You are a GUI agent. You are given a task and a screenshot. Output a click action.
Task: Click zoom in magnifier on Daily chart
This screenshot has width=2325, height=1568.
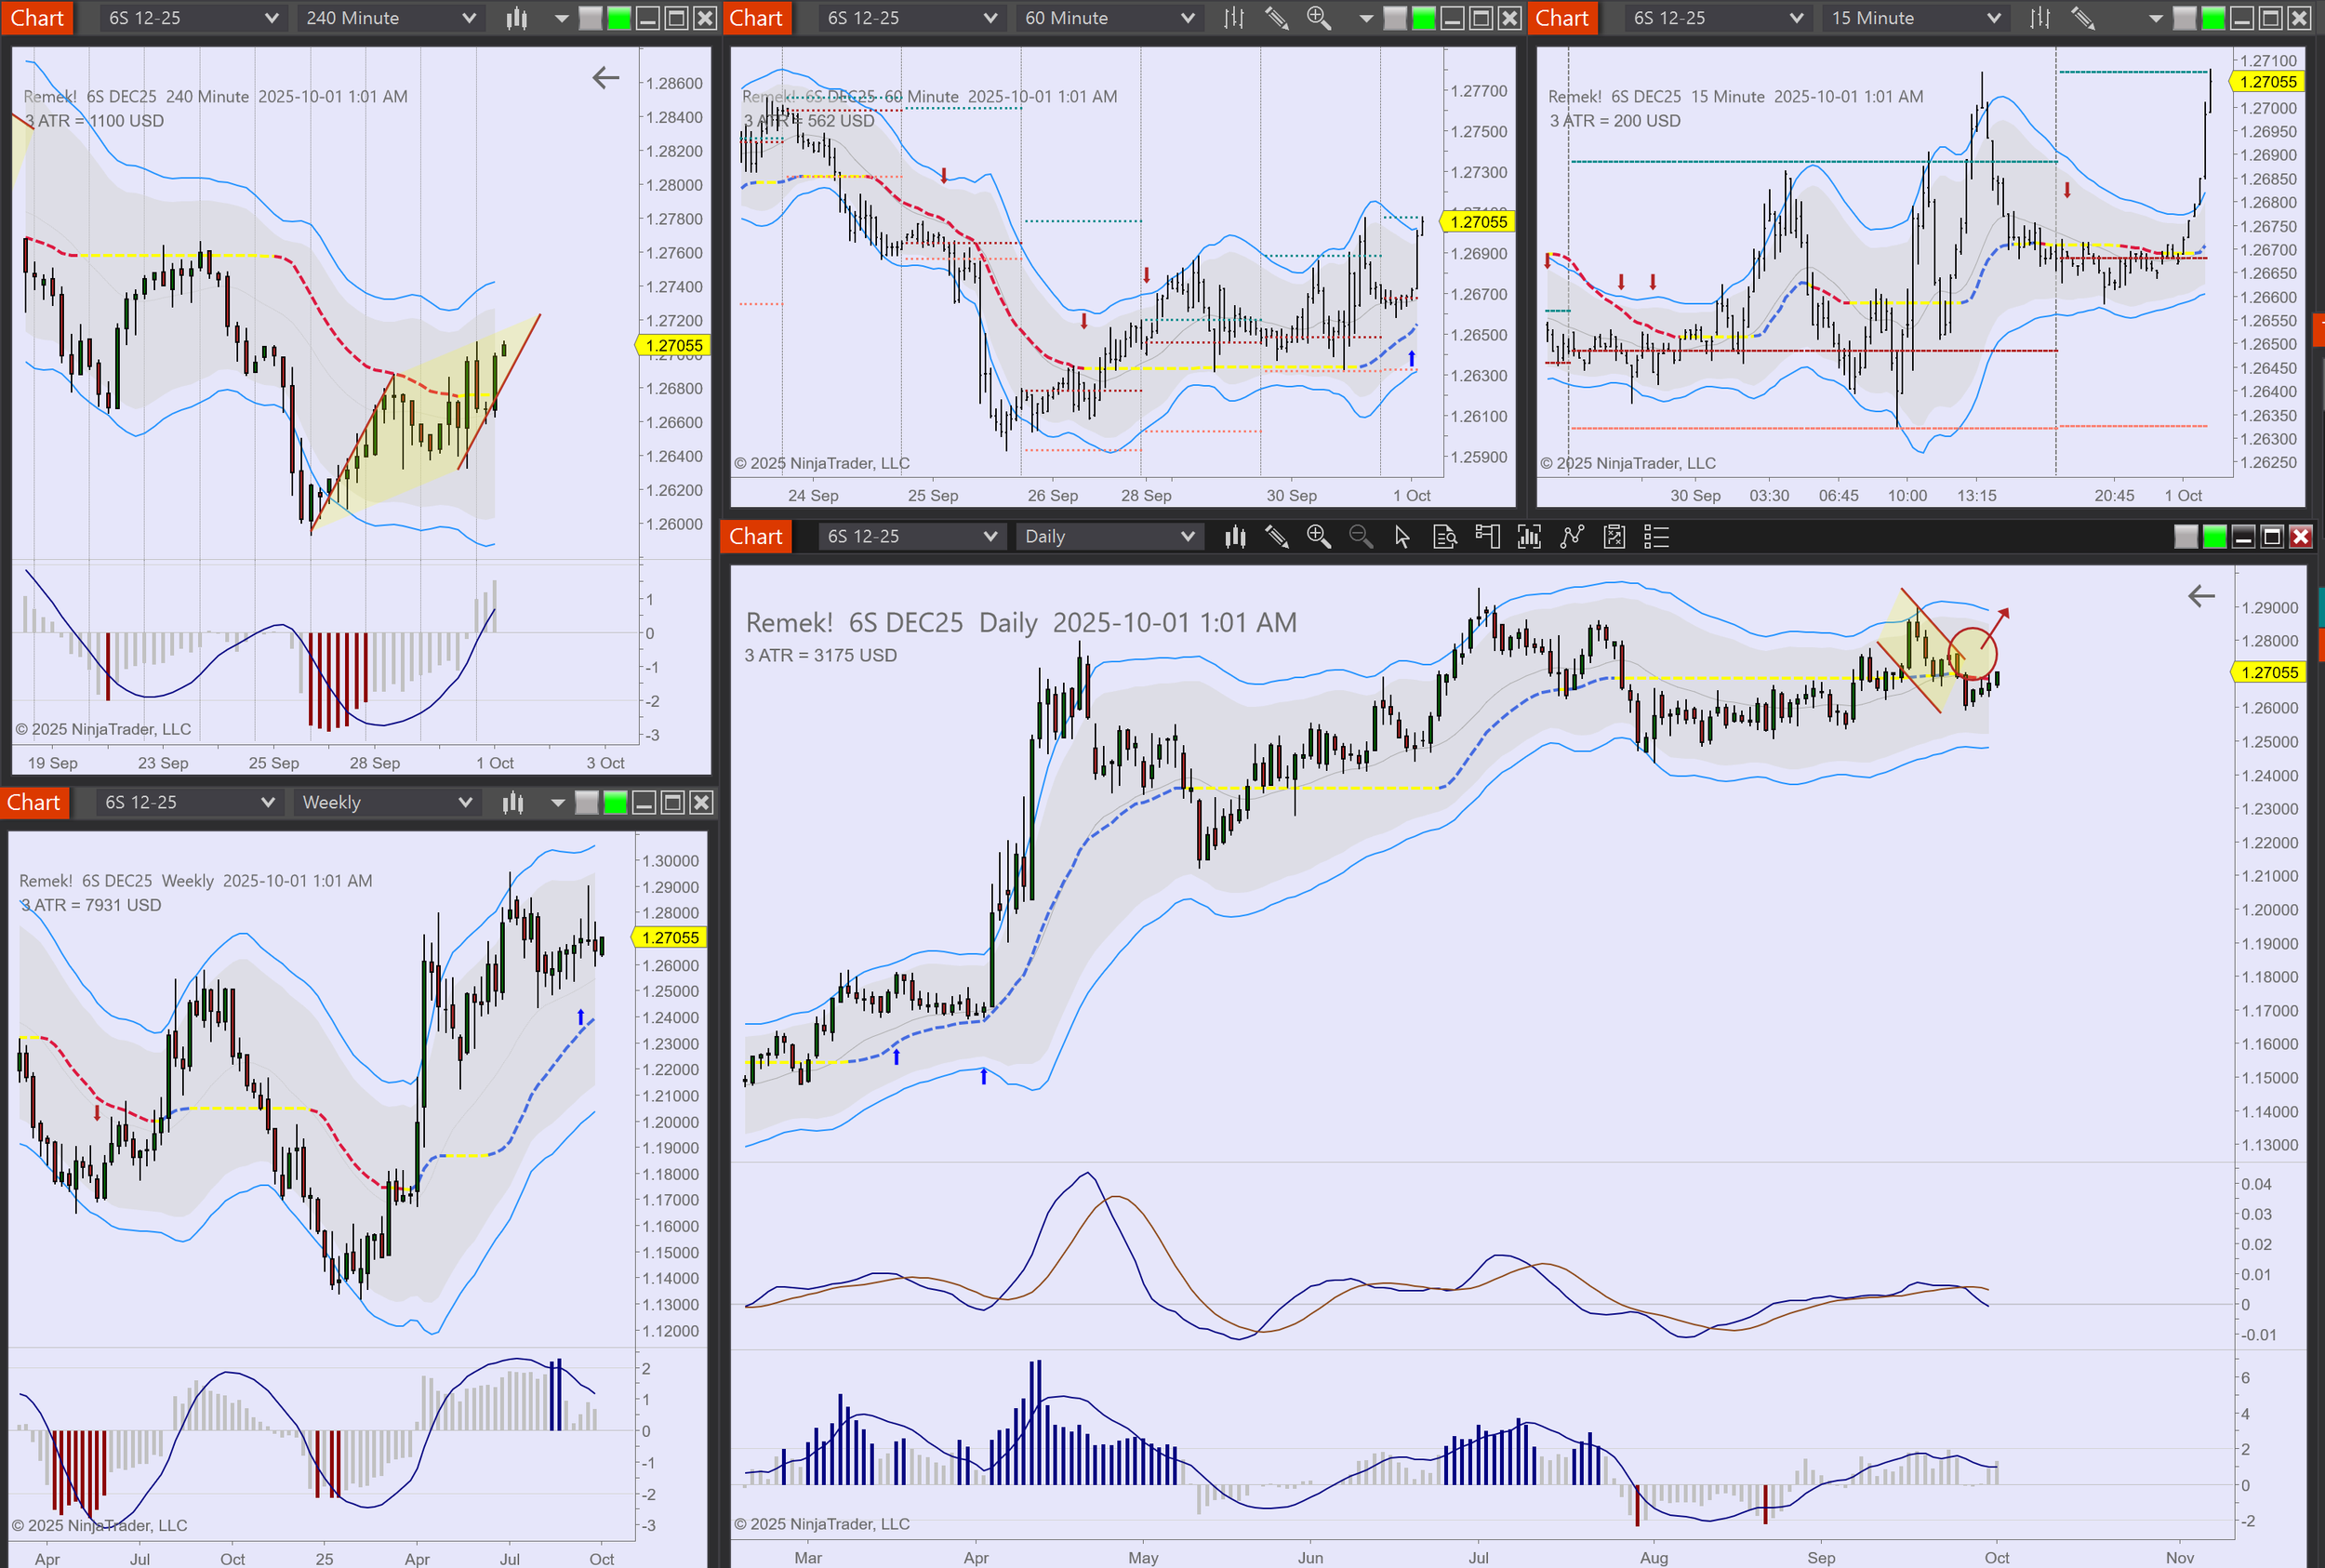(1318, 537)
